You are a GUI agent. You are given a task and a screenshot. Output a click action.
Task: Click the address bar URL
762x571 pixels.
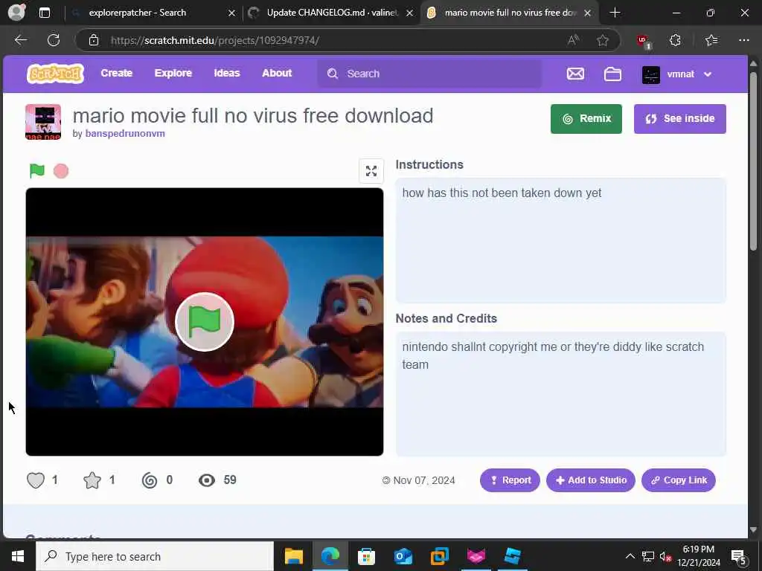click(x=215, y=40)
